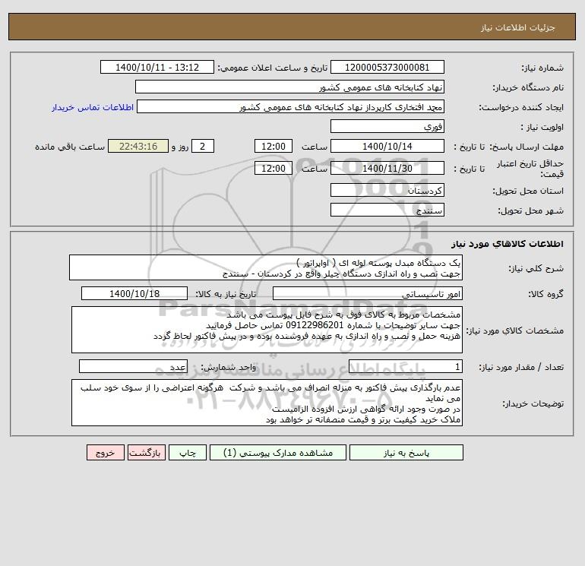The image size is (585, 566).
Task: Click the شماره نیاز label
Action: coord(542,68)
